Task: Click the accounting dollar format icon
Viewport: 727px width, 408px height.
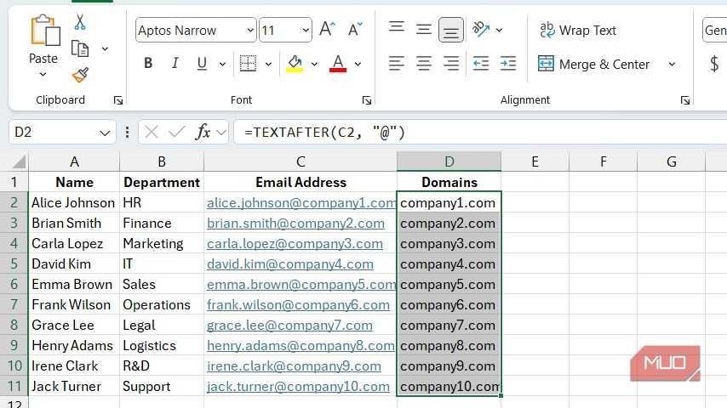Action: pyautogui.click(x=714, y=64)
